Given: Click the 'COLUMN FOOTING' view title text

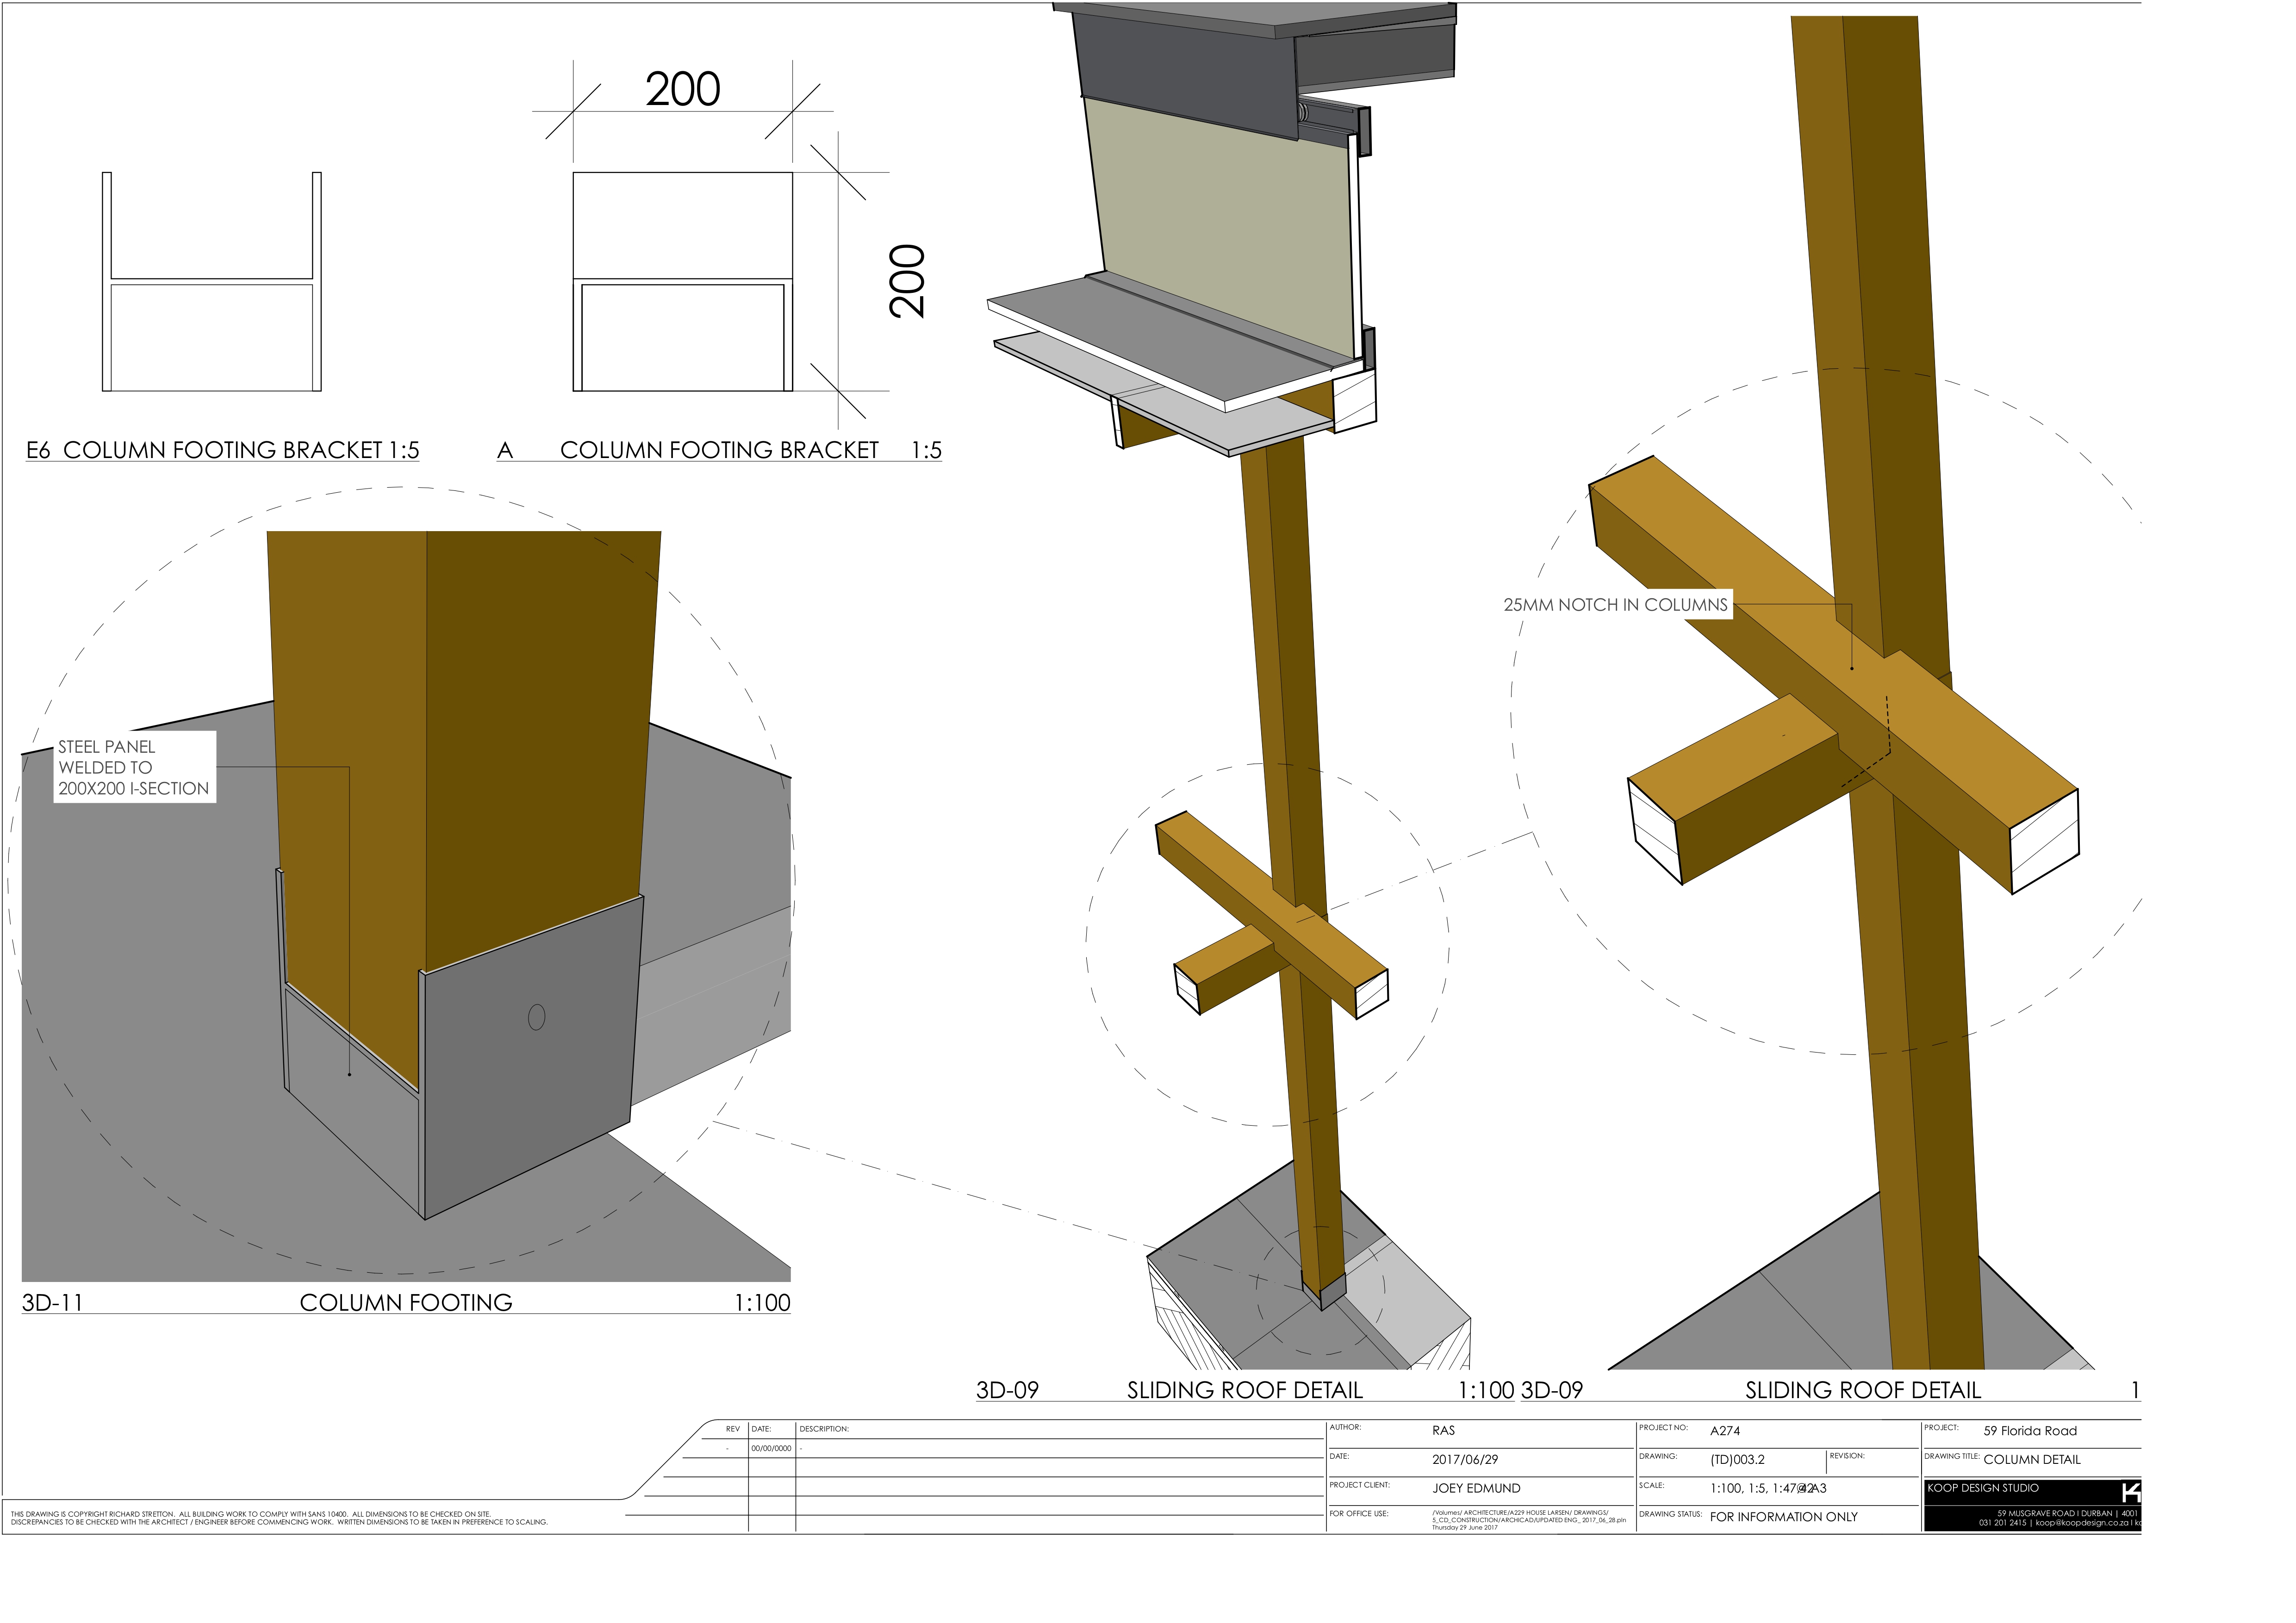Looking at the screenshot, I should pyautogui.click(x=406, y=1302).
